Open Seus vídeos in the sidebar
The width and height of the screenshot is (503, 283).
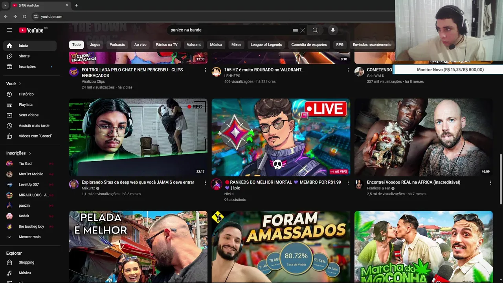point(30,115)
